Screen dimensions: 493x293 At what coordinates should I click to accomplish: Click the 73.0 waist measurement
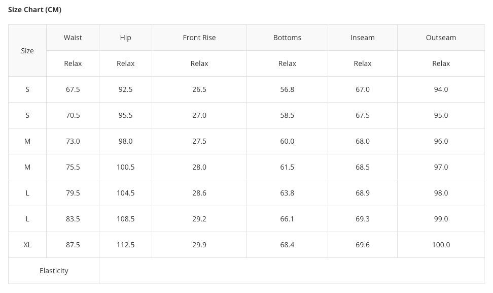click(73, 141)
